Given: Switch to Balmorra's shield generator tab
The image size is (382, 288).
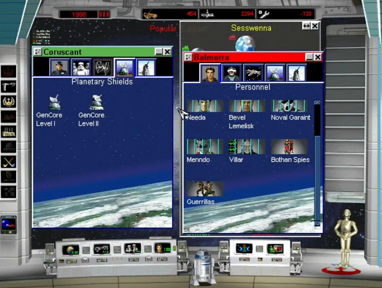Looking at the screenshot, I should tap(275, 73).
